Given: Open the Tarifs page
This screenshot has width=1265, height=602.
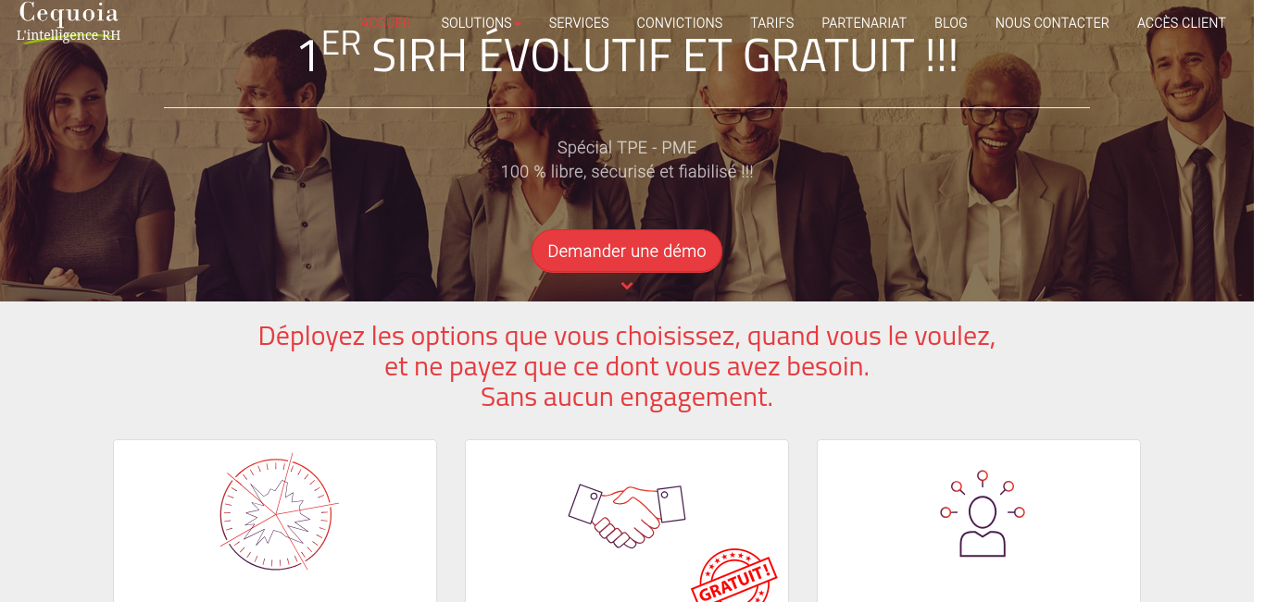Looking at the screenshot, I should [772, 23].
